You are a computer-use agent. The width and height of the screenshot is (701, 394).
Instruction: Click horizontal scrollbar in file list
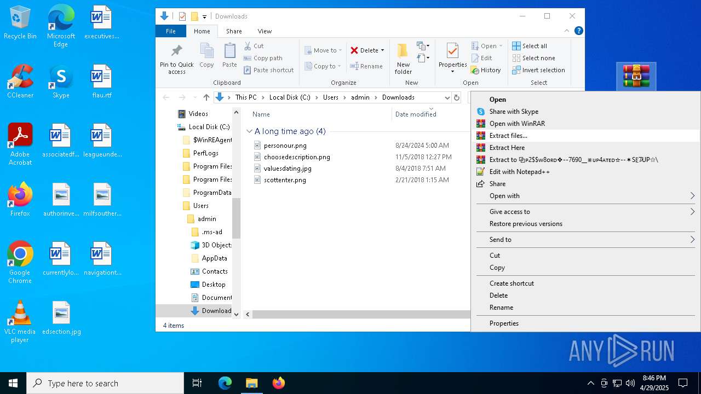[x=361, y=314]
